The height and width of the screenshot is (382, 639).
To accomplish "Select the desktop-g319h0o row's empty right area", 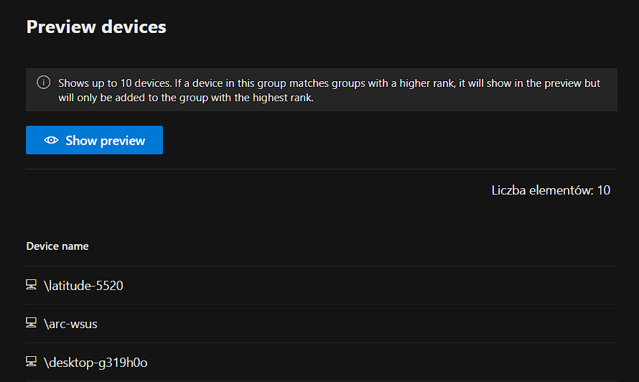I will (431, 362).
